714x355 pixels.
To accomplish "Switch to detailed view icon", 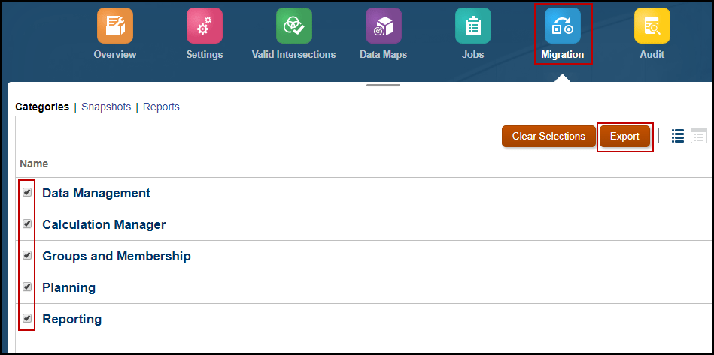I will (699, 136).
